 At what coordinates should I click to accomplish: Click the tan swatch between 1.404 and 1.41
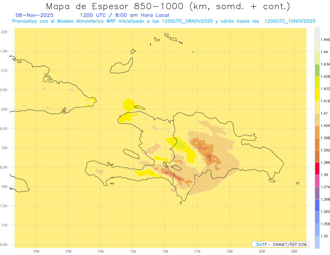[317, 119]
